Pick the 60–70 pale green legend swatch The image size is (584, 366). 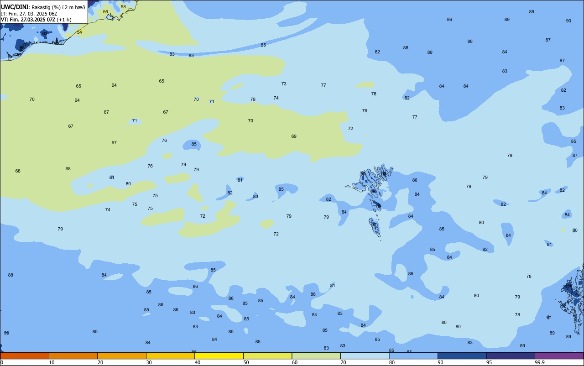pos(316,356)
